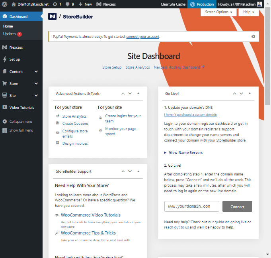Open Monitor your page speed link

click(x=121, y=131)
